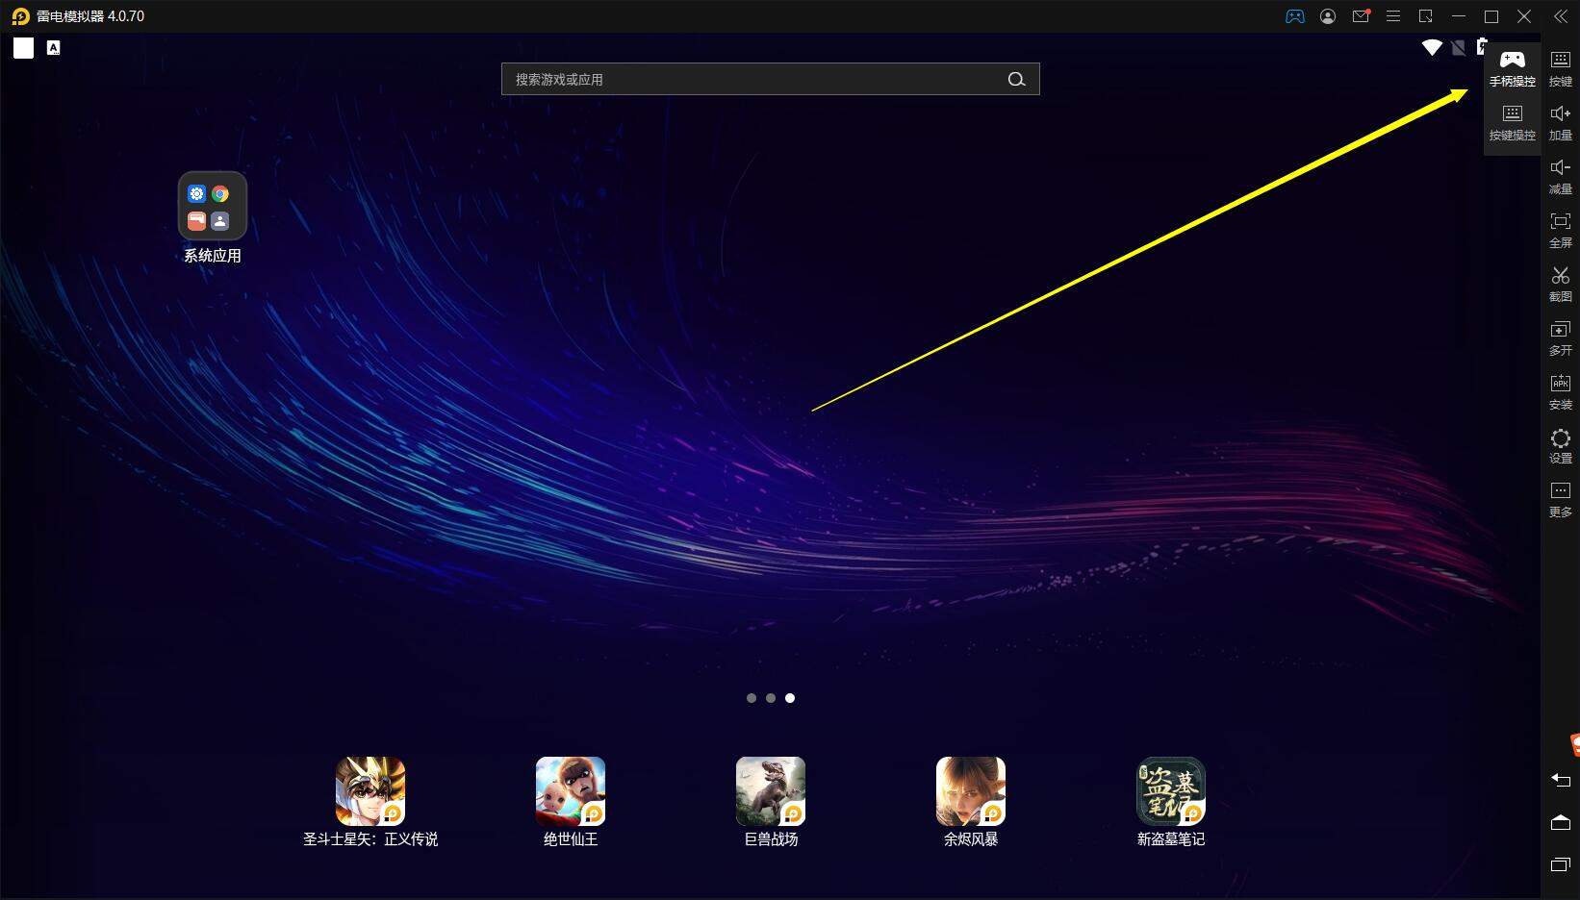Lower volume with 减量 icon

coord(1561,177)
